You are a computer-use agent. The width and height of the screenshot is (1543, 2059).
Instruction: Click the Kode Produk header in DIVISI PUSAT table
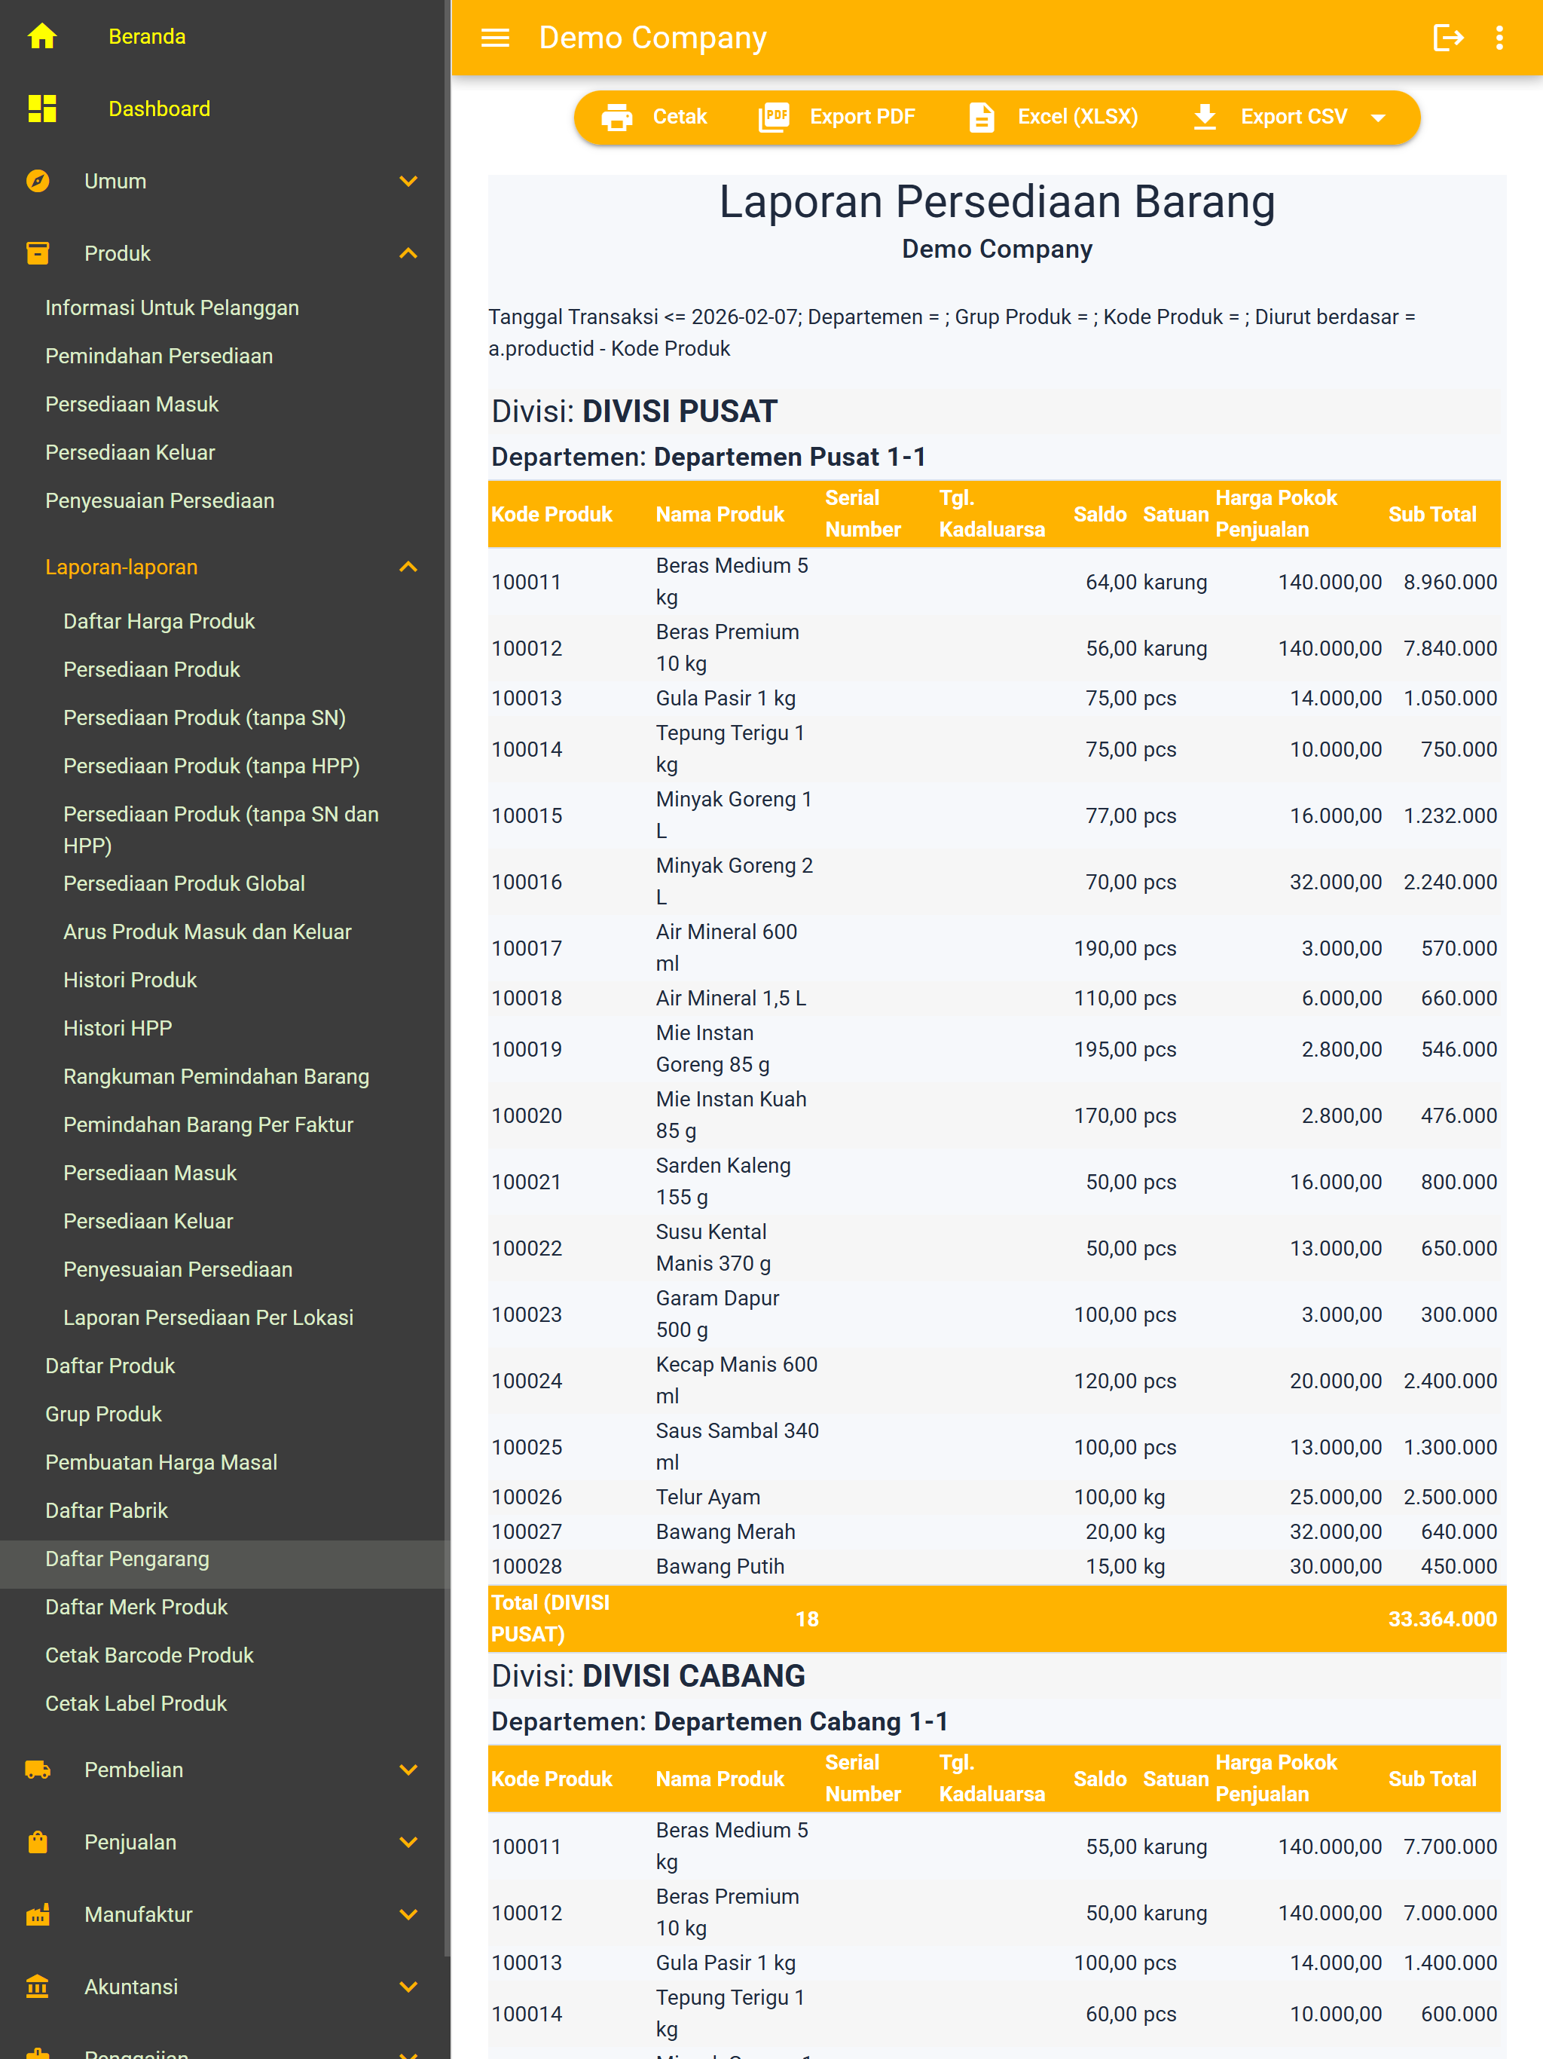tap(552, 515)
